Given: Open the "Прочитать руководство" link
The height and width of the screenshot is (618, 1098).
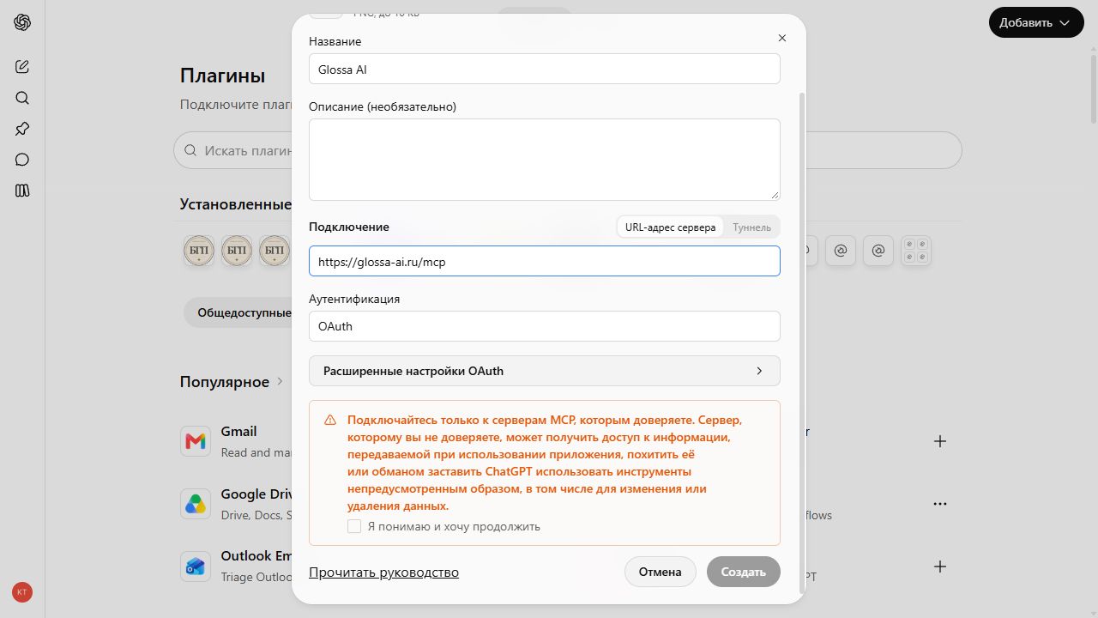Looking at the screenshot, I should point(383,572).
